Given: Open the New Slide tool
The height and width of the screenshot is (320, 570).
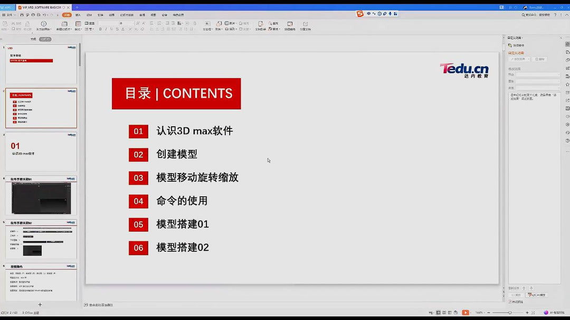Looking at the screenshot, I should pos(64,26).
